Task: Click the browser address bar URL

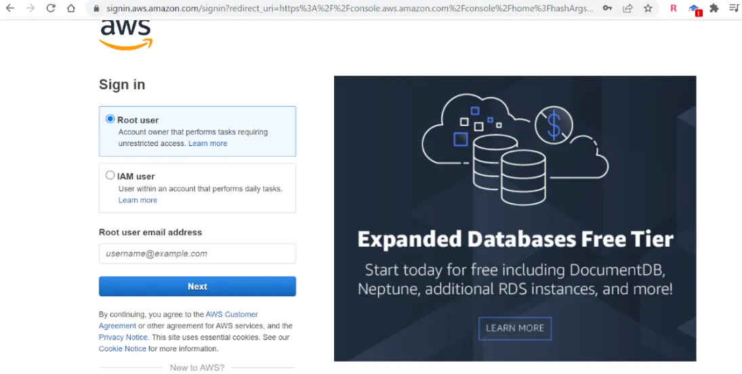Action: [349, 8]
